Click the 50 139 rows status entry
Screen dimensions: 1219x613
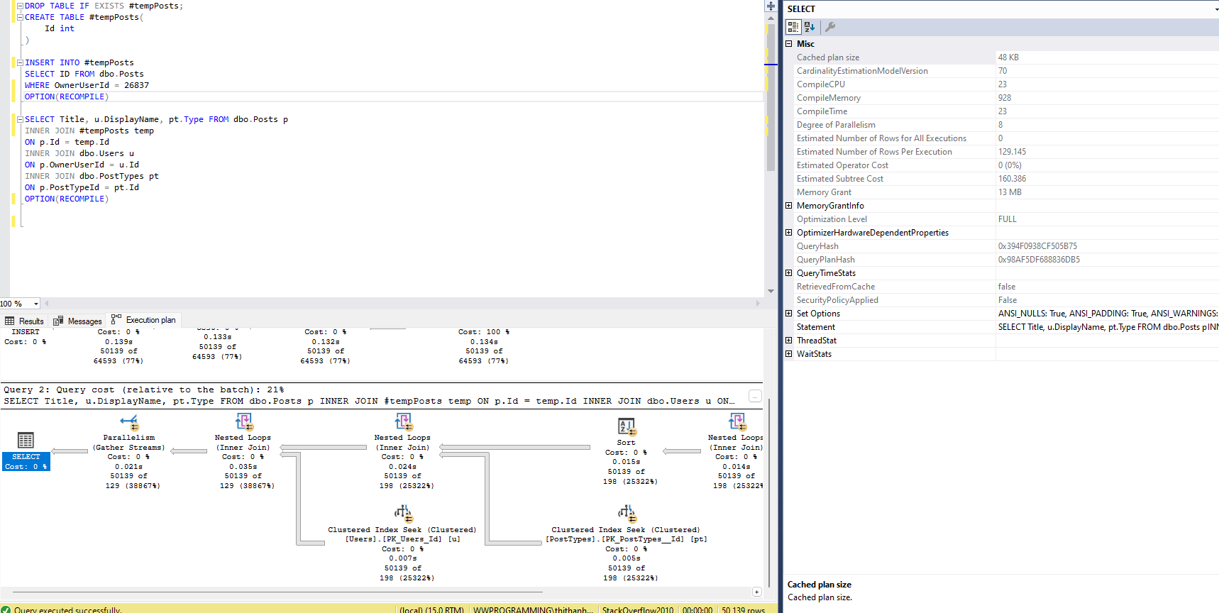coord(743,609)
